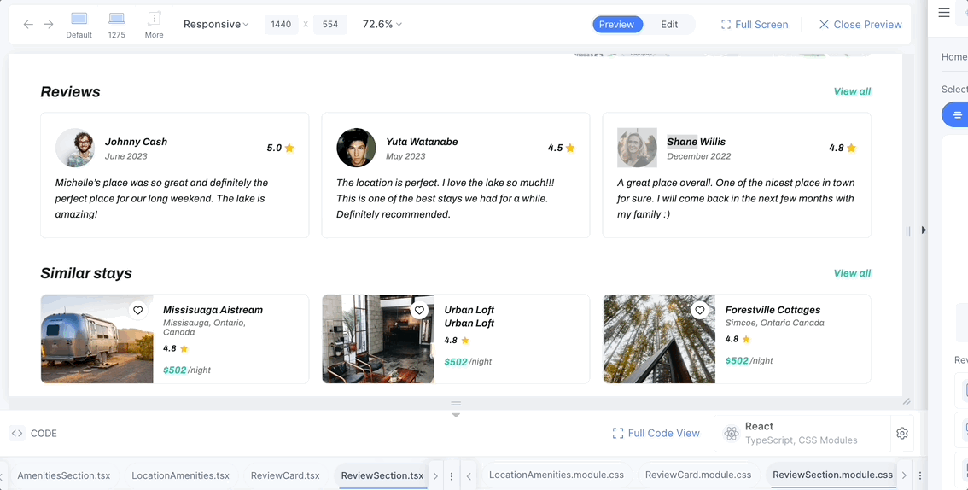Open code settings gear icon
Image resolution: width=968 pixels, height=490 pixels.
coord(902,433)
